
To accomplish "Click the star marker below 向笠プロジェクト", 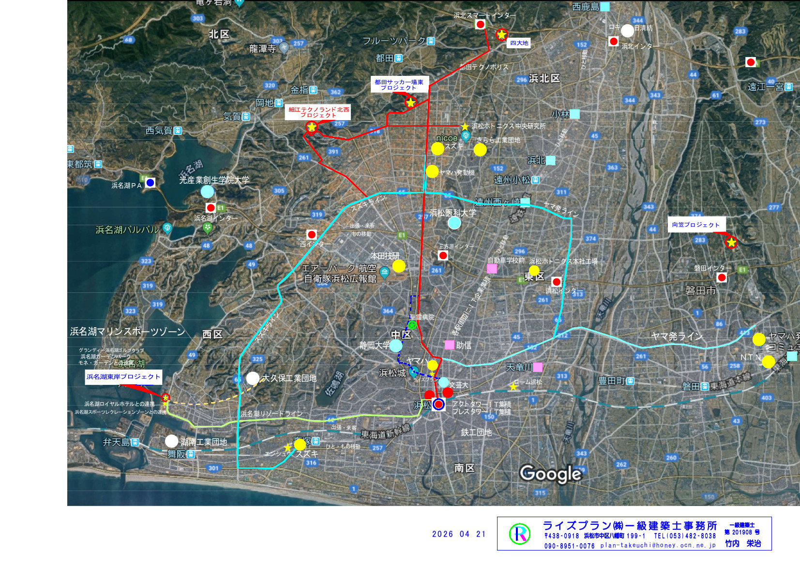I will click(731, 242).
